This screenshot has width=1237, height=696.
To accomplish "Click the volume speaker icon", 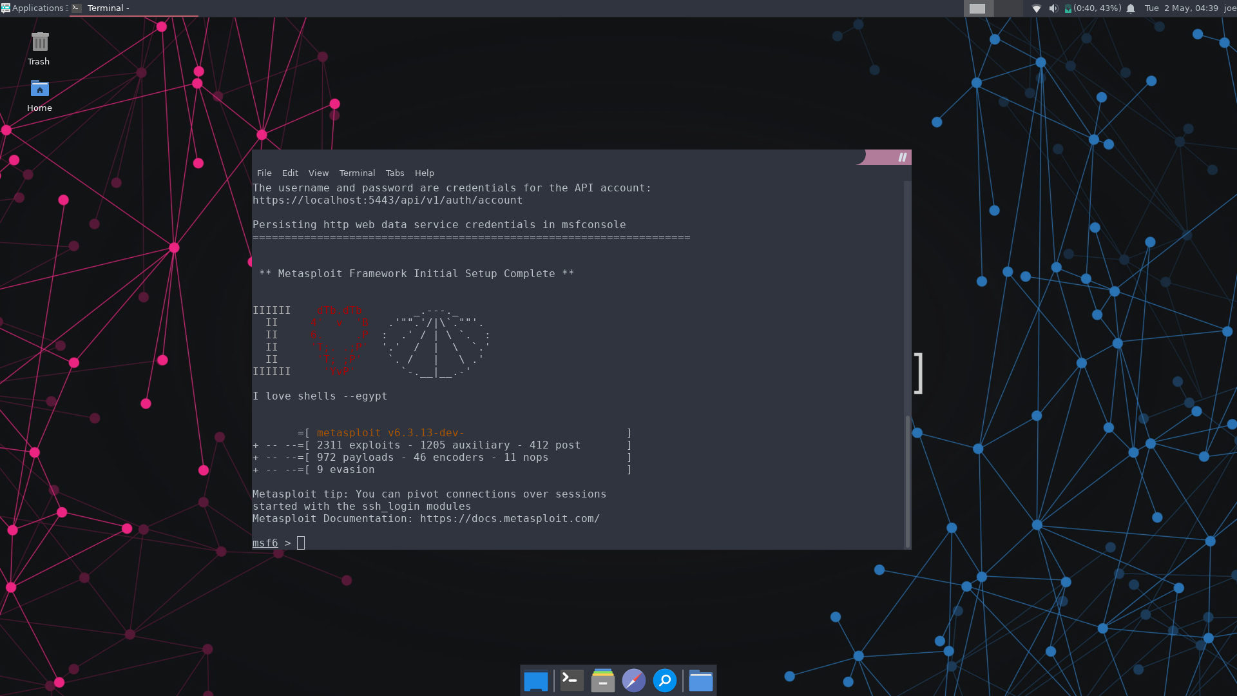I will click(1053, 8).
